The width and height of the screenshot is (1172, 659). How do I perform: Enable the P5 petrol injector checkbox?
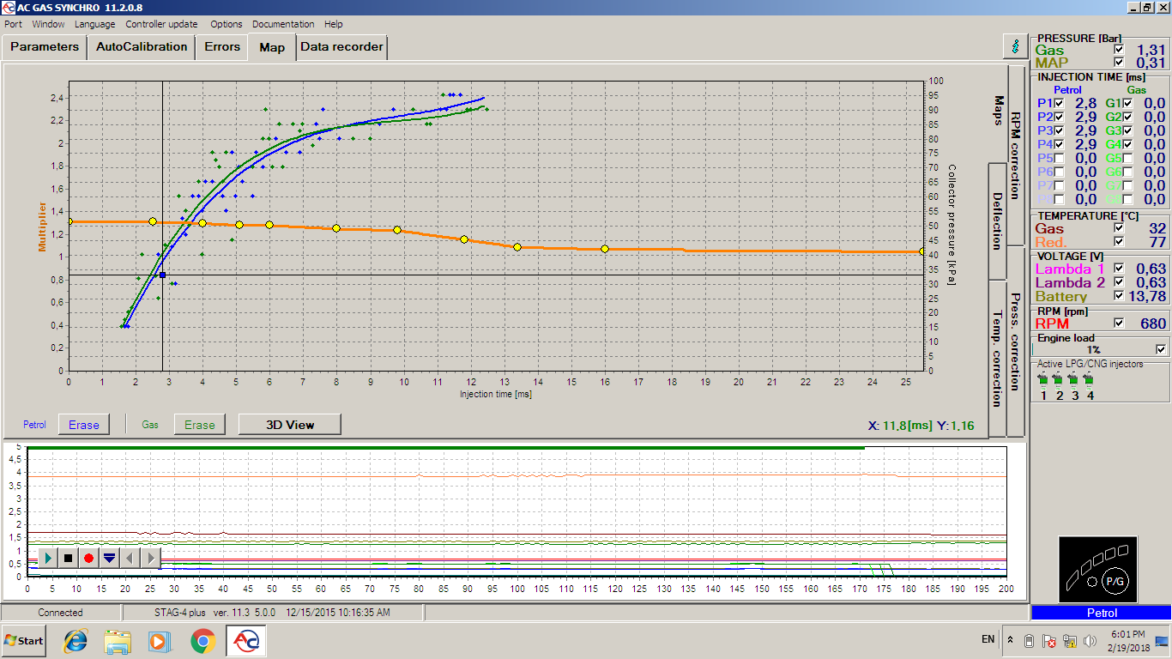[x=1059, y=158]
